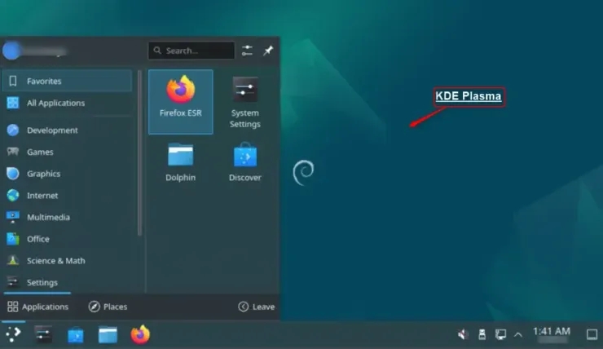Open the Development category
Viewport: 603px width, 349px height.
click(x=68, y=130)
